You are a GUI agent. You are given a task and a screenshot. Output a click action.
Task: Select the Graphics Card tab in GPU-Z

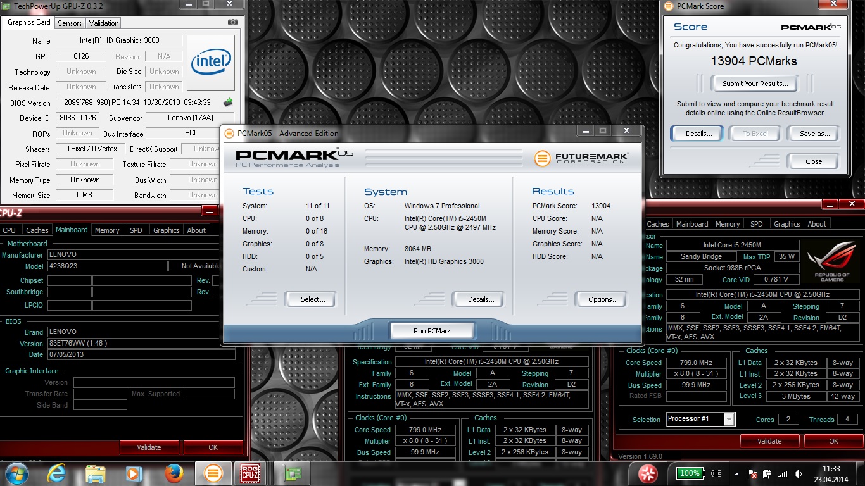coord(28,22)
